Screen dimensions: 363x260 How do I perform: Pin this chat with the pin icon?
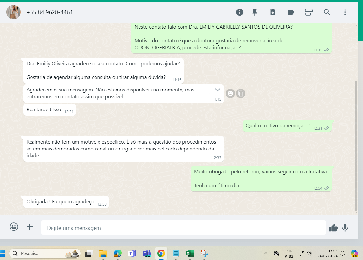pyautogui.click(x=255, y=12)
